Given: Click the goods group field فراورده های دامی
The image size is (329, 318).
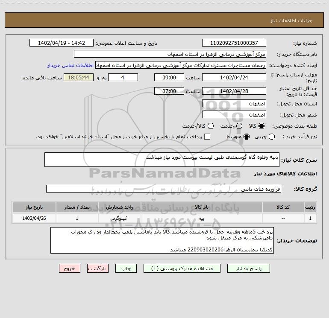Looking at the screenshot, I should [x=164, y=189].
